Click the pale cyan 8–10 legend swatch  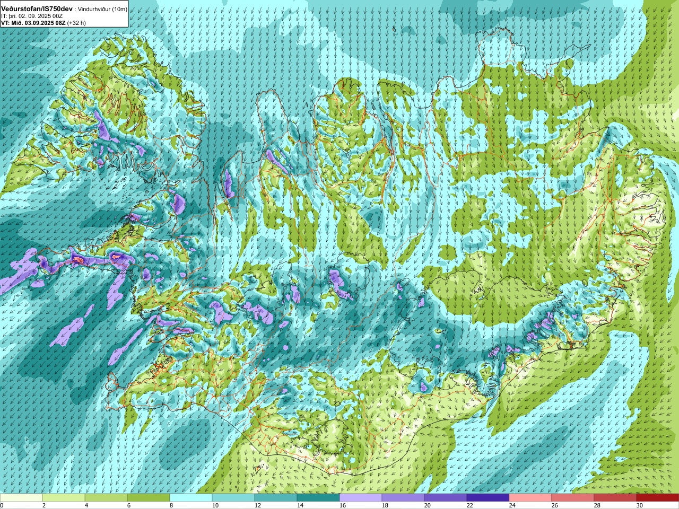click(191, 498)
